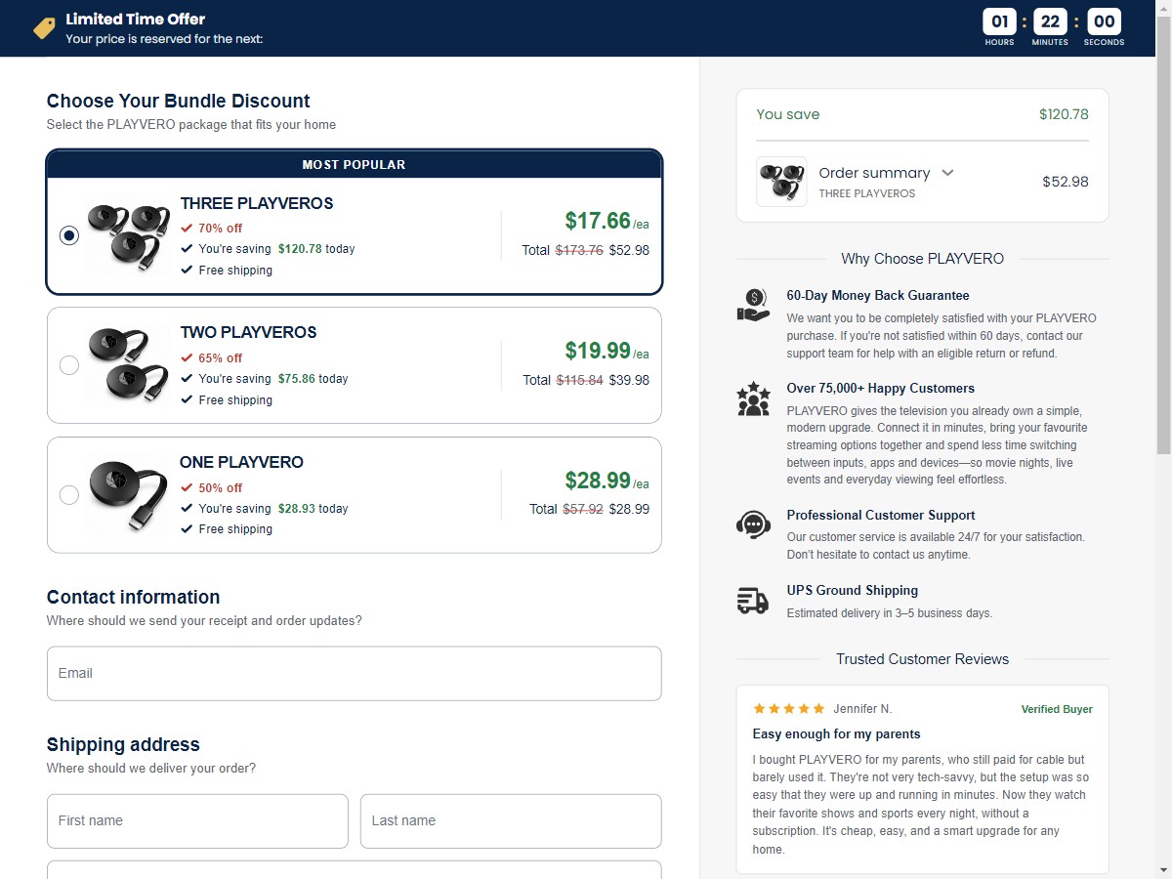Focus the First name input field
Viewport: 1172px width, 879px height.
pyautogui.click(x=197, y=820)
